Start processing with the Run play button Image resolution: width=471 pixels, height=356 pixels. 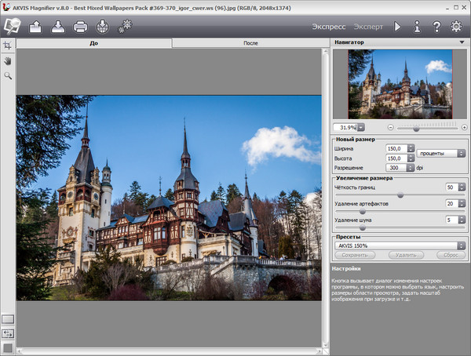point(397,26)
